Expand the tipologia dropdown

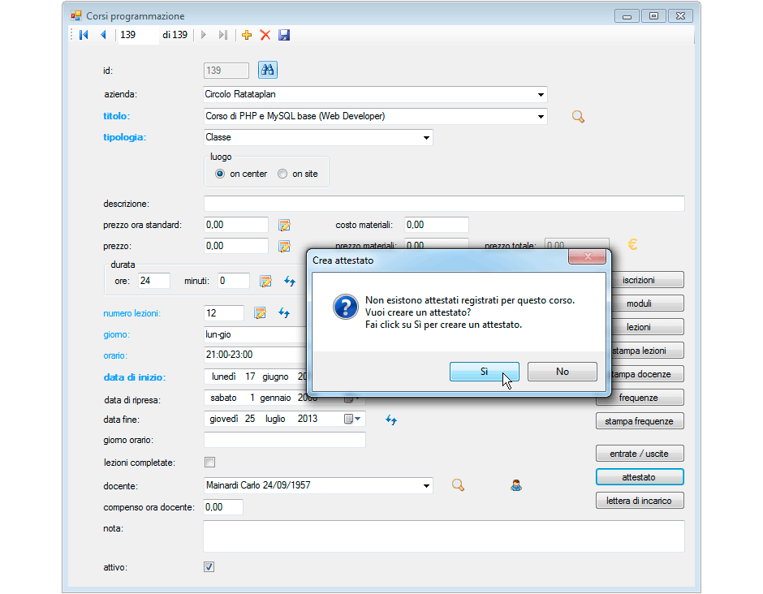coord(426,138)
